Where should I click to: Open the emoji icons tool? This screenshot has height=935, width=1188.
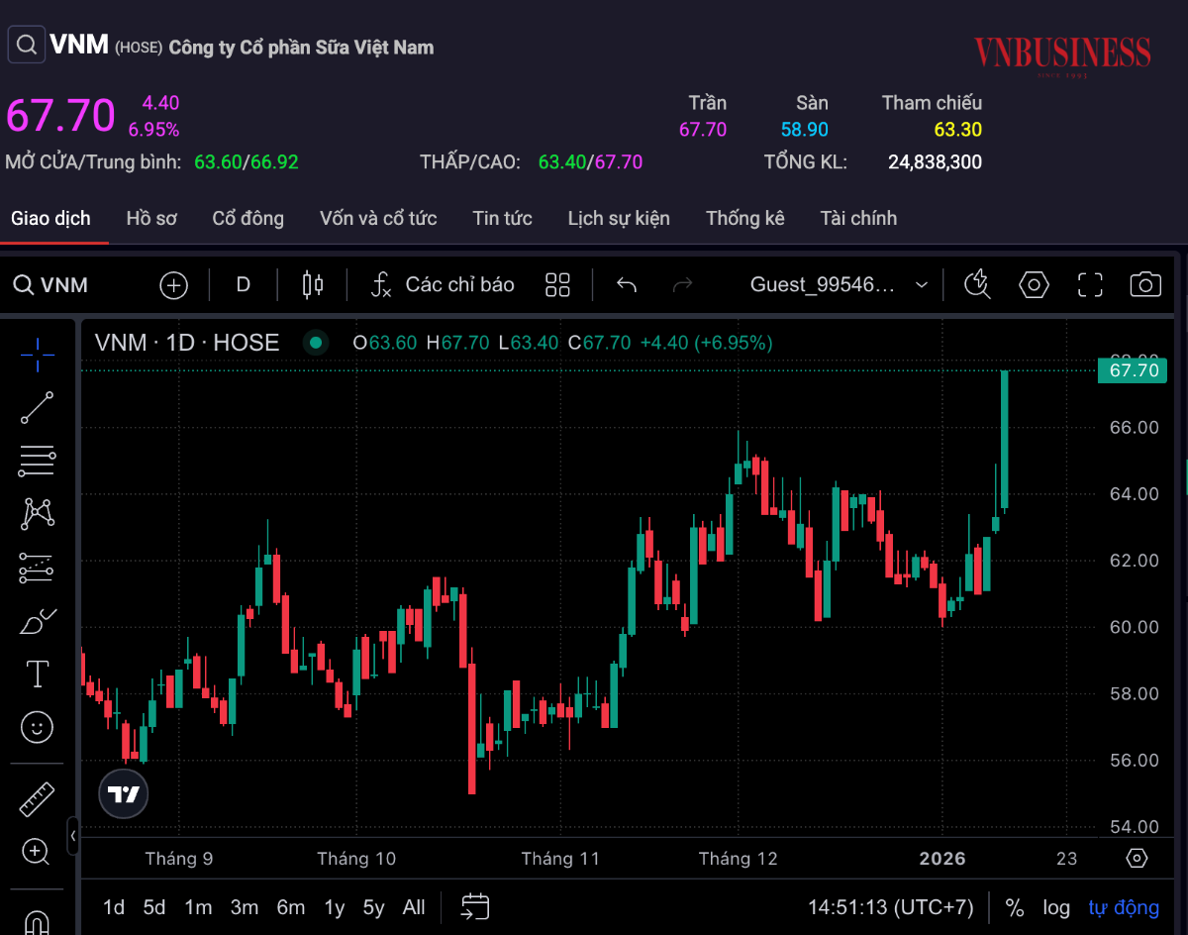click(x=38, y=728)
